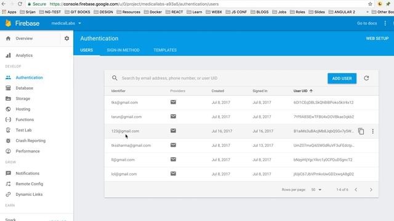Open the REACT bookmarks folder
The height and width of the screenshot is (221, 394).
click(x=174, y=12)
